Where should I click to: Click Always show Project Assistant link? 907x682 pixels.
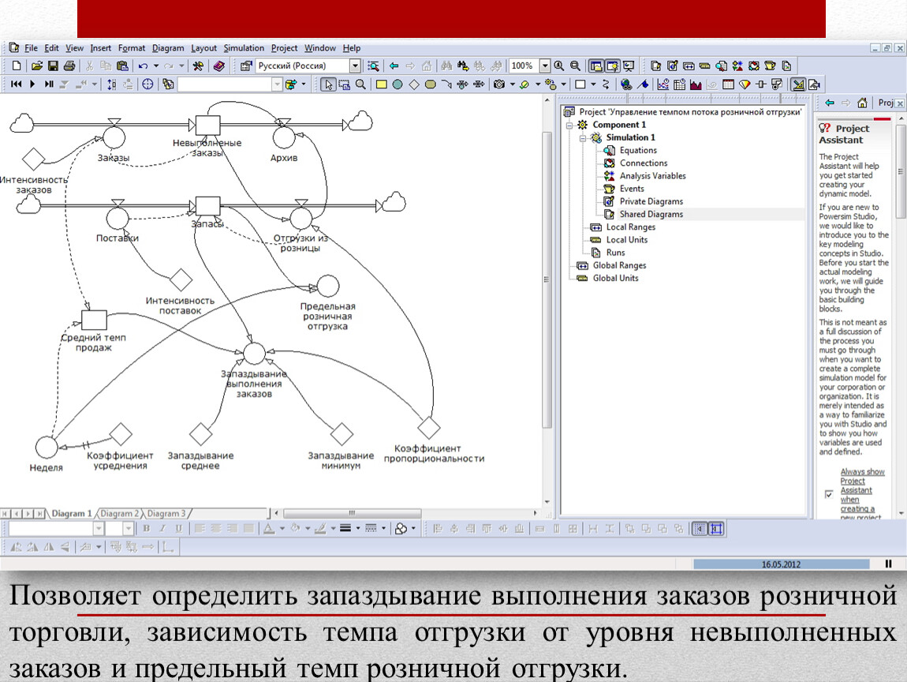coord(862,494)
